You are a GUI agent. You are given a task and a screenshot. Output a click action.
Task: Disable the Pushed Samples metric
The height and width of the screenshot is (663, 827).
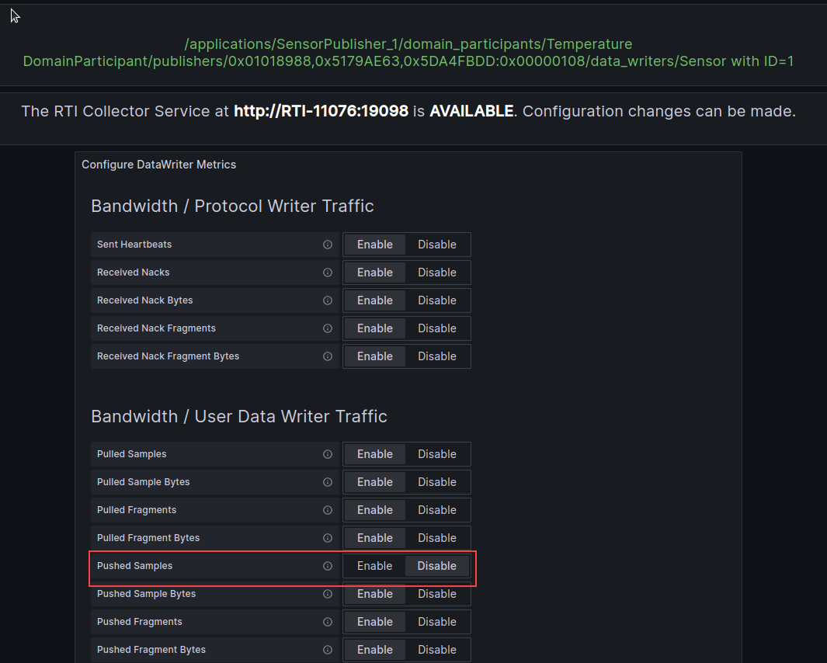click(x=436, y=565)
